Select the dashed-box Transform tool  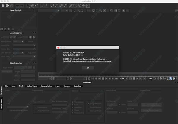pyautogui.click(x=88, y=6)
